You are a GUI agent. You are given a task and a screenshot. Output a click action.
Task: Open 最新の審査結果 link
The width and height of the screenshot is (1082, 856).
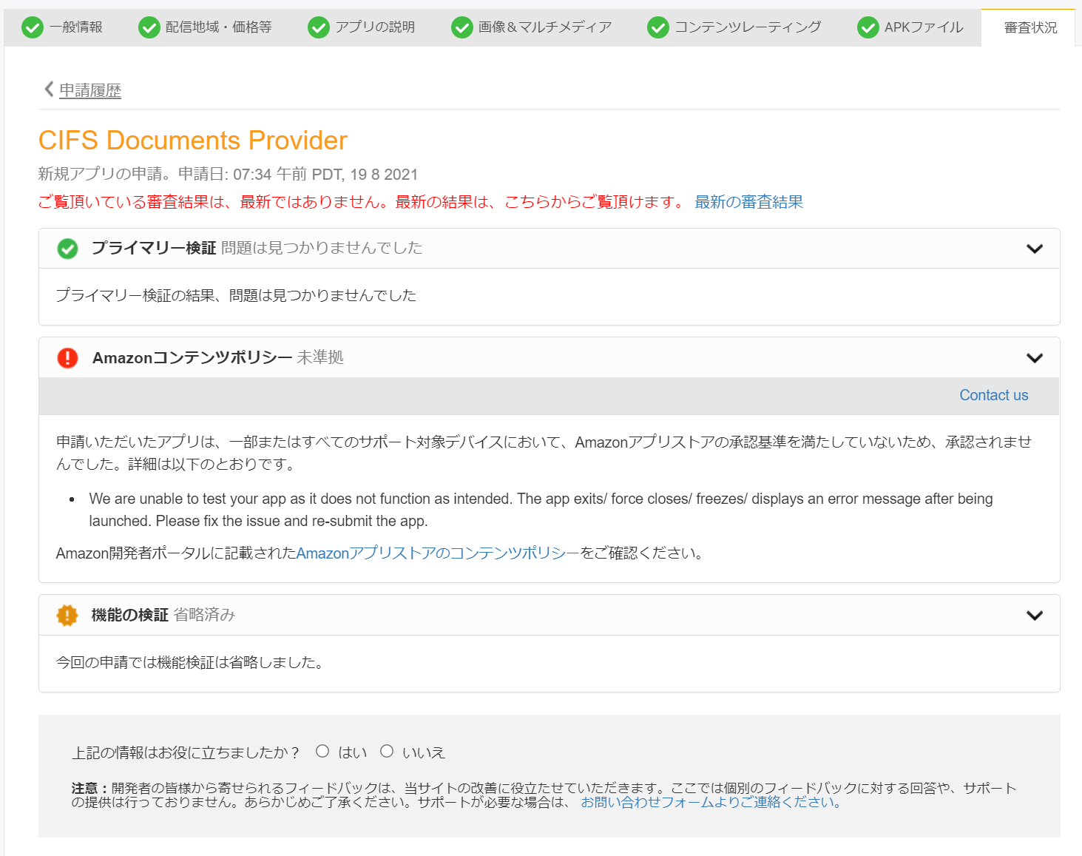pyautogui.click(x=748, y=202)
